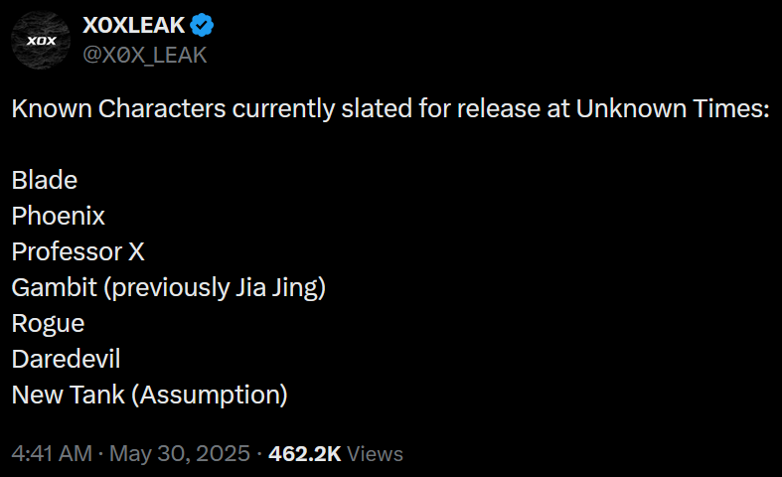Click '(previously Jia Jing)' text
The height and width of the screenshot is (477, 782).
click(215, 288)
